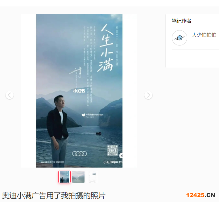The image size is (219, 202).
Task: Select the second thumbnail of misty river
Action: (78, 177)
